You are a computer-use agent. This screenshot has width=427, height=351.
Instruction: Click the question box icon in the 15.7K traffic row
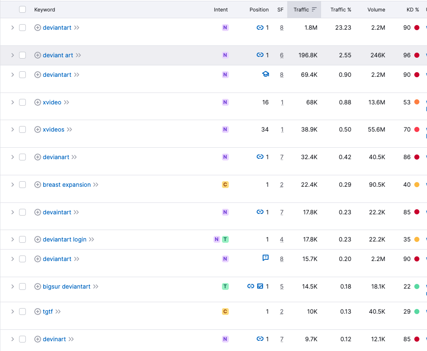[266, 258]
